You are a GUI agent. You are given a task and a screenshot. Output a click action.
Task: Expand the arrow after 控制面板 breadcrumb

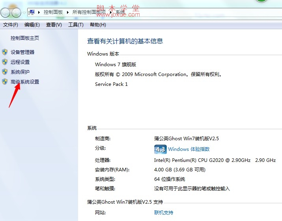(67, 12)
